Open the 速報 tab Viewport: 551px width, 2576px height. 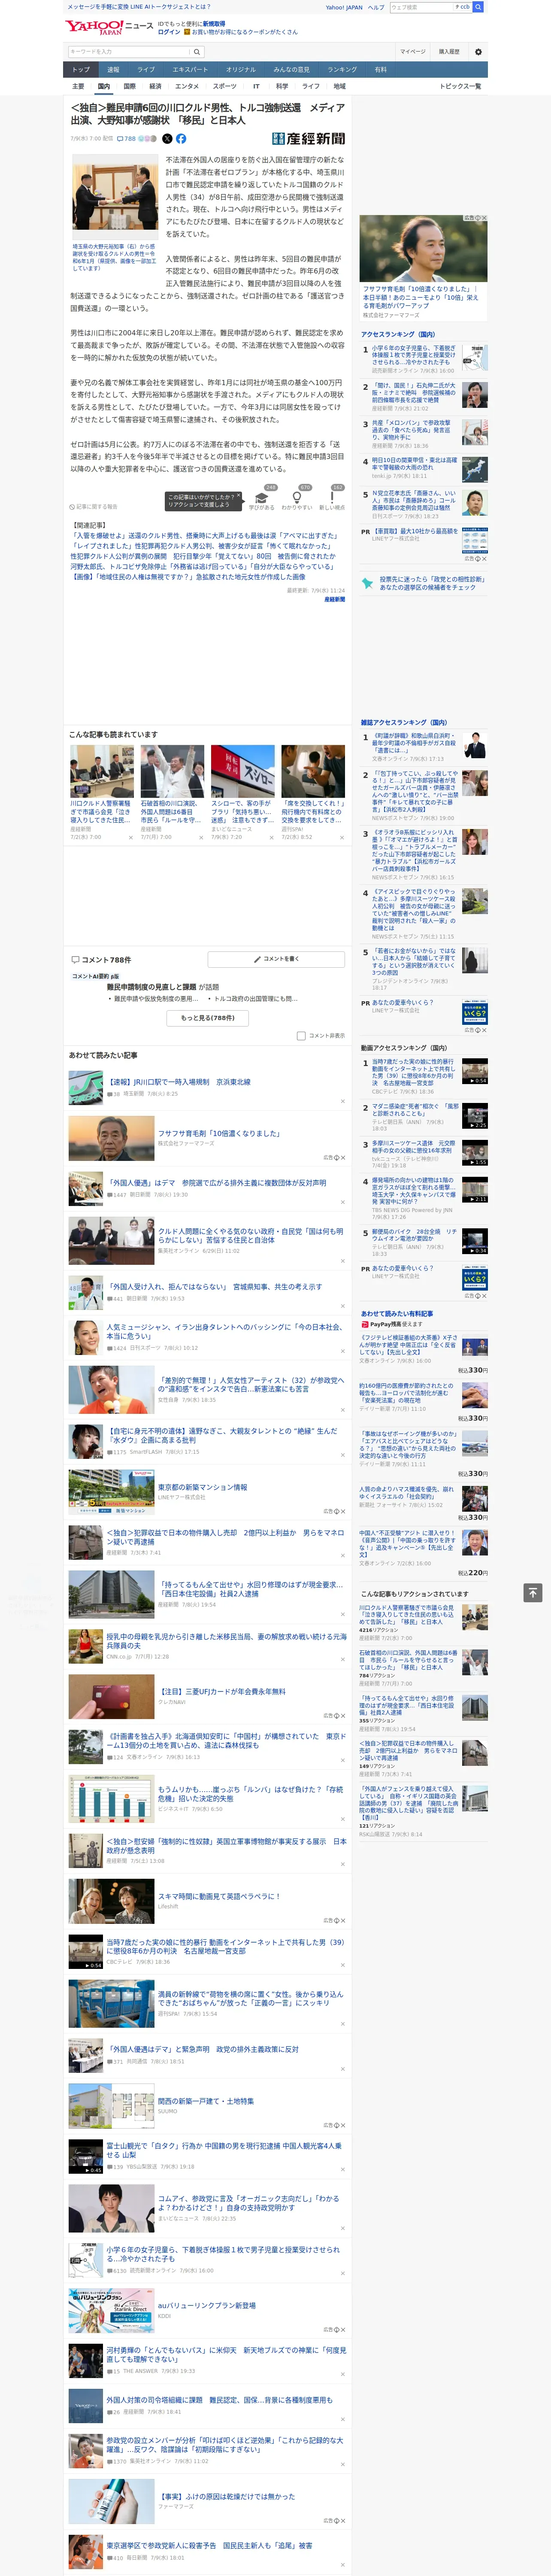coord(113,70)
